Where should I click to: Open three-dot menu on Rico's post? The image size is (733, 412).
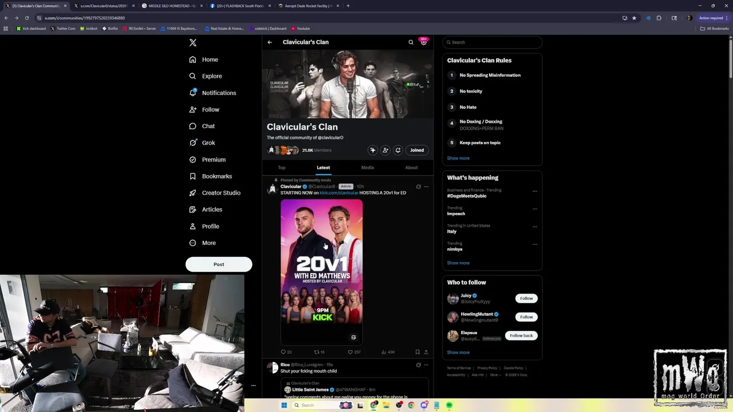(426, 365)
